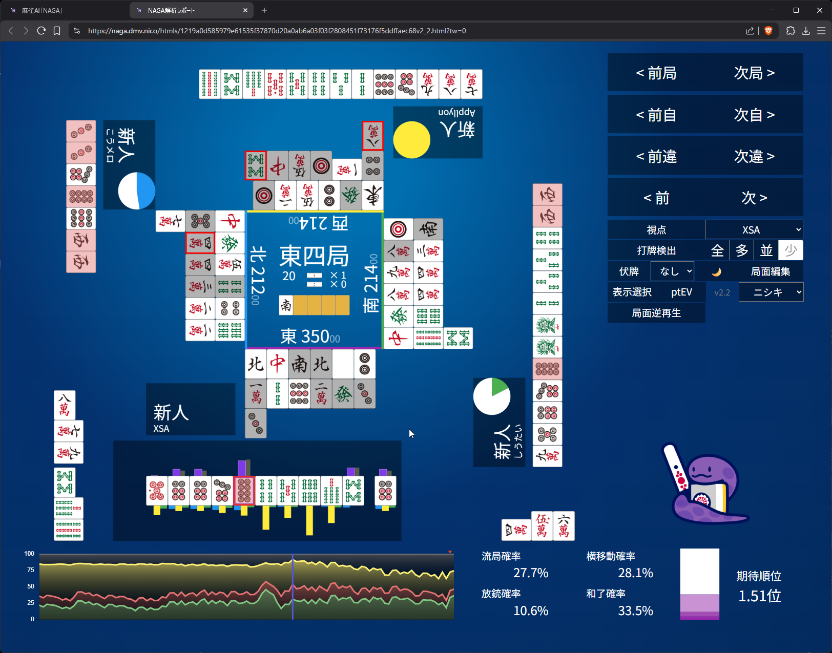Open the 視点 dropdown showing XSA
This screenshot has width=832, height=653.
754,230
